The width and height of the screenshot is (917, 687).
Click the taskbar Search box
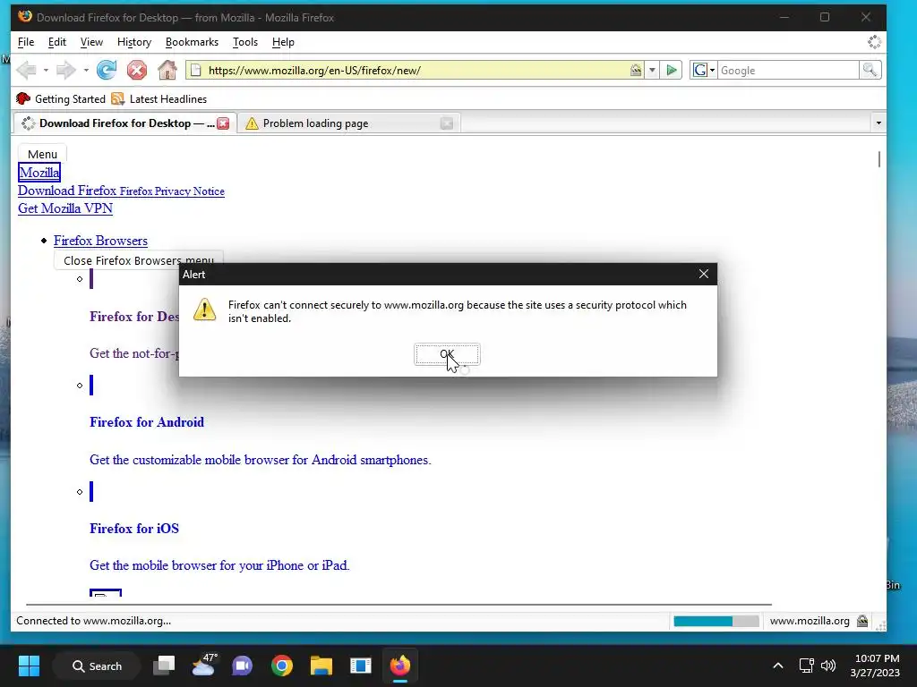[x=97, y=666]
